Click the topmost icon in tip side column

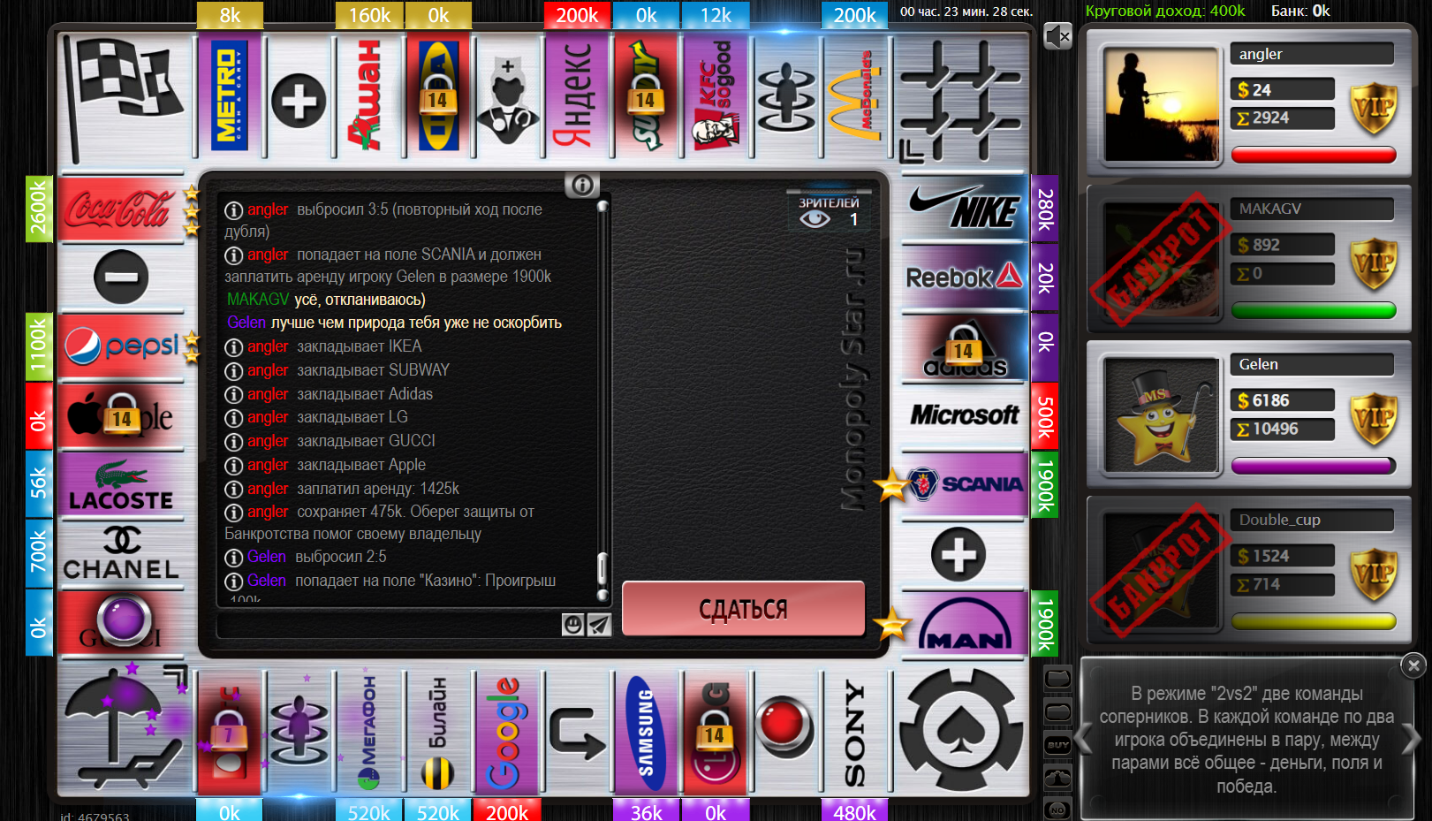[1057, 678]
